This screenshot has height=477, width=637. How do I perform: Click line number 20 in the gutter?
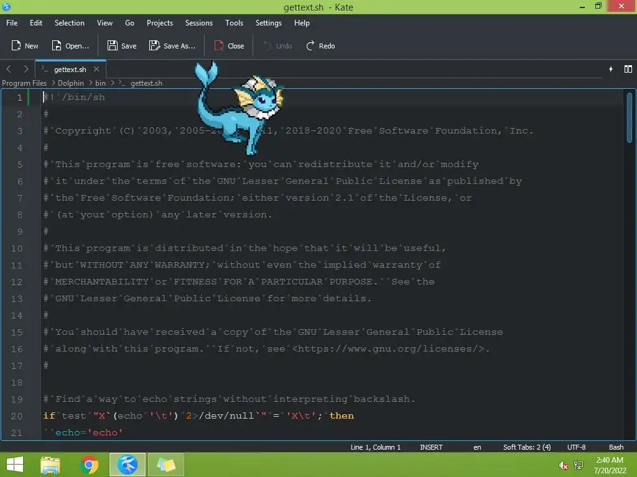pos(17,416)
